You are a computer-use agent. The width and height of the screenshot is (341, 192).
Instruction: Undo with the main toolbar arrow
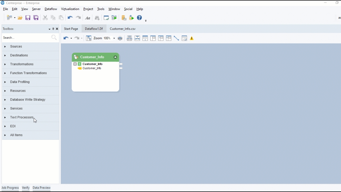click(x=70, y=18)
